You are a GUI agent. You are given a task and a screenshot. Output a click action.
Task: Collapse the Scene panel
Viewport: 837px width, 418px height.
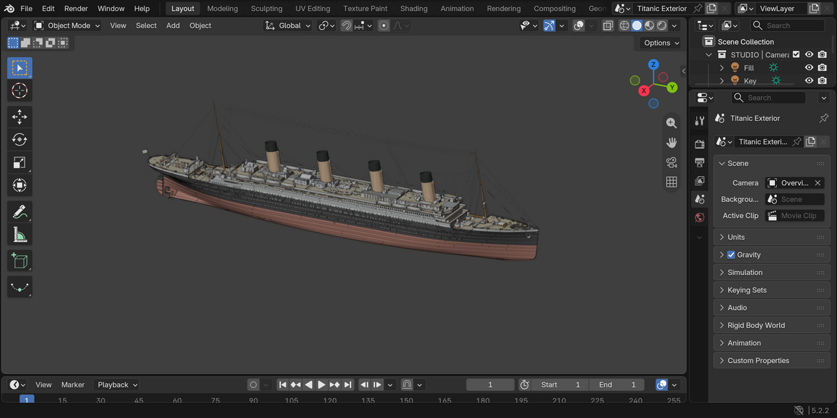[x=771, y=163]
